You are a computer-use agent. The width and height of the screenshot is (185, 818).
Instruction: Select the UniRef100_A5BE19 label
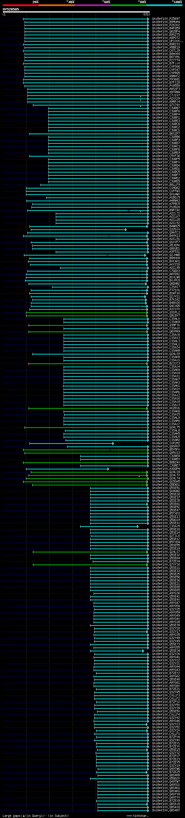tap(166, 48)
